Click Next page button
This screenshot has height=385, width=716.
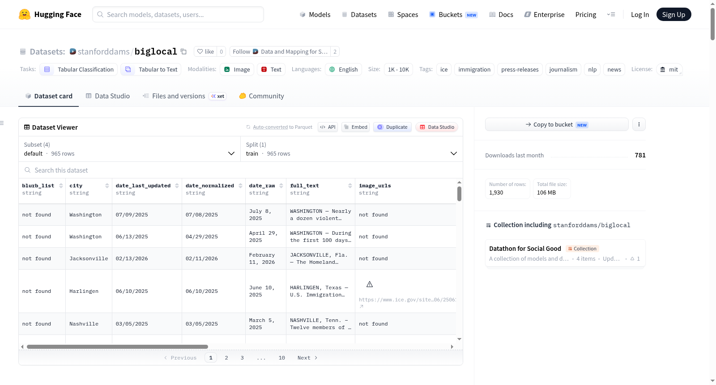pos(307,358)
